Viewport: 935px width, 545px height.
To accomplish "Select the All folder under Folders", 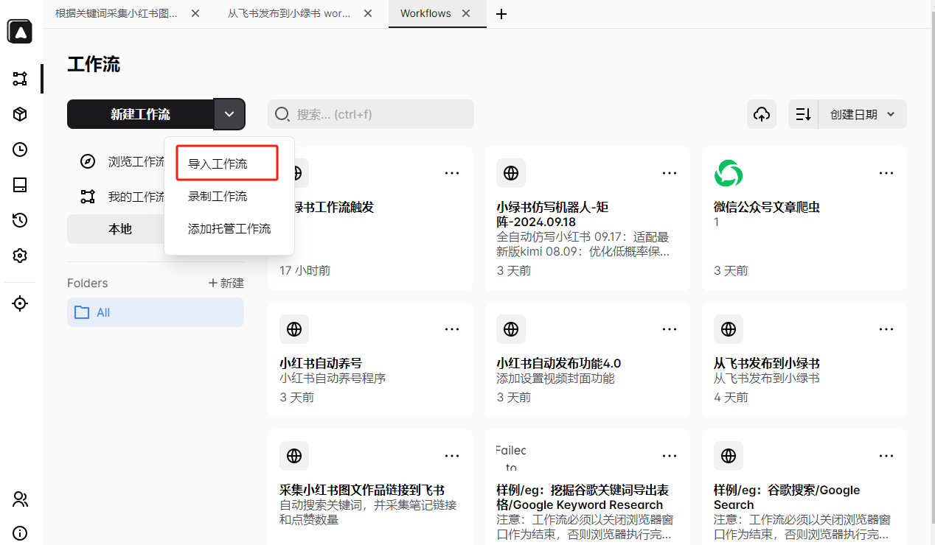I will (102, 312).
